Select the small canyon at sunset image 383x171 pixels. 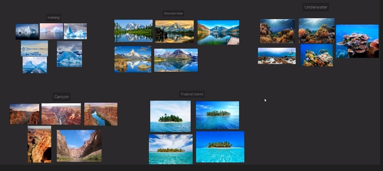point(24,114)
